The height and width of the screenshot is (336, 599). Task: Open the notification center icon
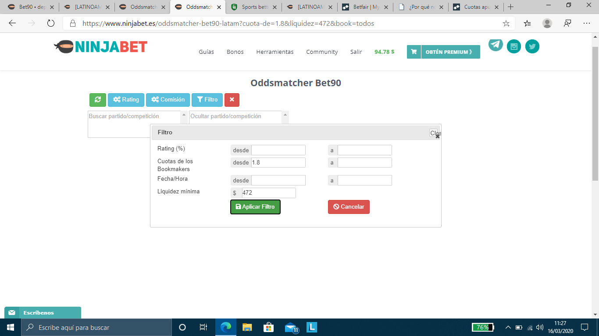tap(584, 327)
